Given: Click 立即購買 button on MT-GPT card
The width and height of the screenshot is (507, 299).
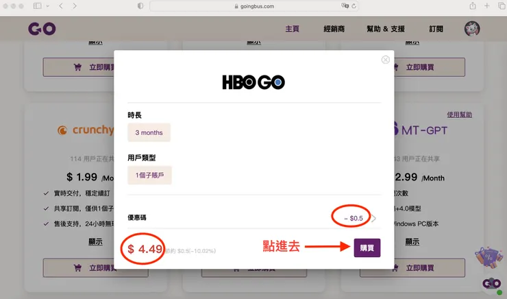Looking at the screenshot, I should (430, 267).
